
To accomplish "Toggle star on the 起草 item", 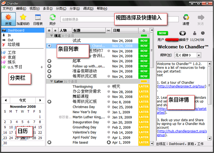I will (49, 61).
